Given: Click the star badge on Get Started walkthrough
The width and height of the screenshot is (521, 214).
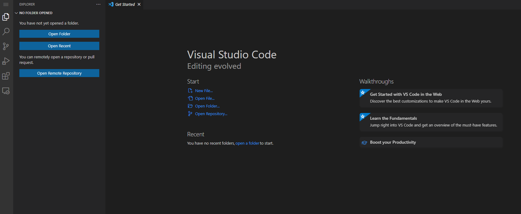Looking at the screenshot, I should click(363, 92).
